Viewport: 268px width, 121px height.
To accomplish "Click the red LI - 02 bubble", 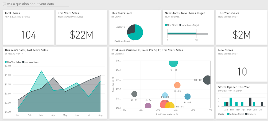I will tap(163, 104).
